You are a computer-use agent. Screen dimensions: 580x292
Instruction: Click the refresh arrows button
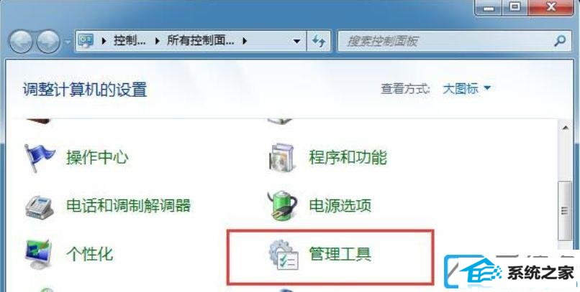tap(319, 41)
